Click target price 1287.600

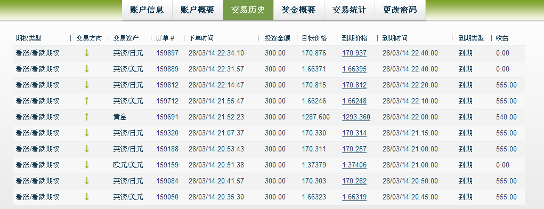tap(316, 117)
